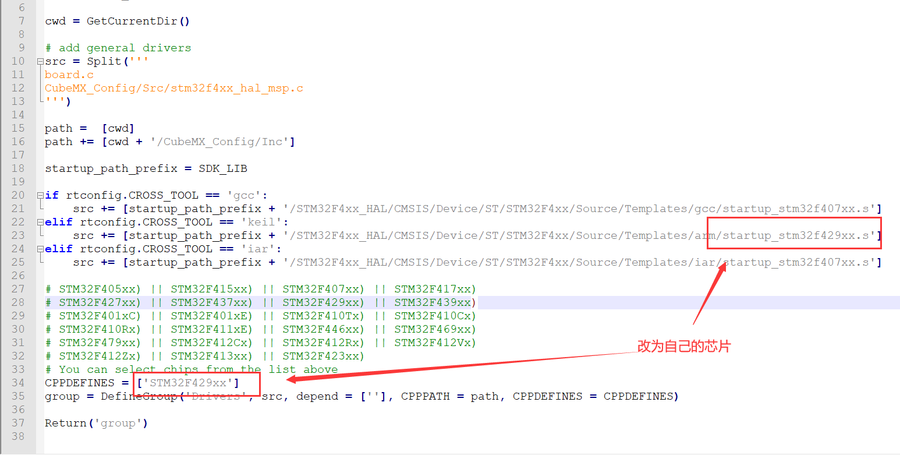Image resolution: width=900 pixels, height=455 pixels.
Task: Click STM32F469xx in the comment list
Action: pyautogui.click(x=433, y=329)
